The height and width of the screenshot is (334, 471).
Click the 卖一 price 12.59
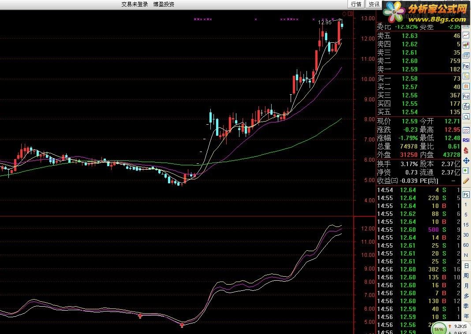tap(409, 69)
